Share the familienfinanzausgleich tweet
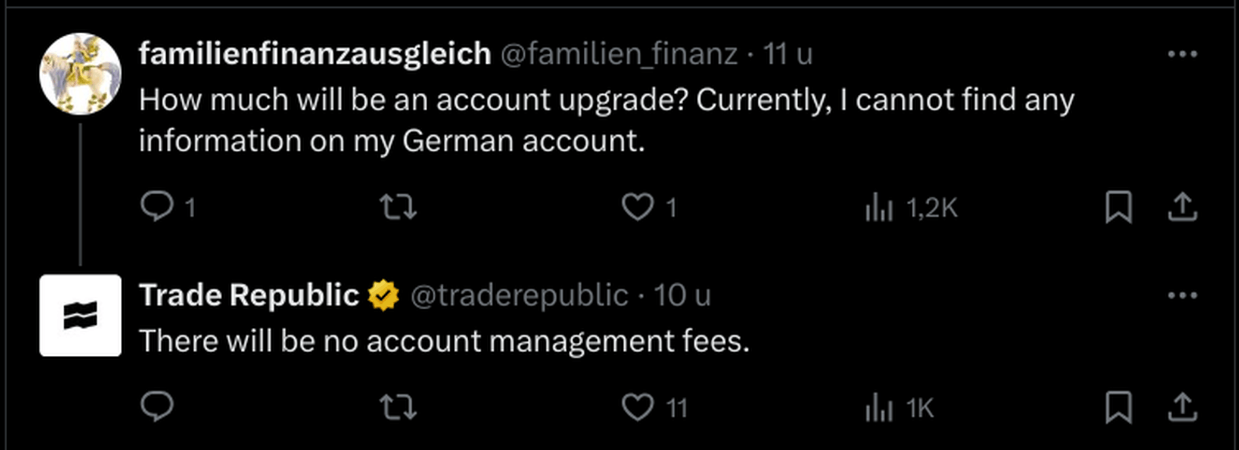Screen dimensions: 1239x450 tap(1182, 207)
